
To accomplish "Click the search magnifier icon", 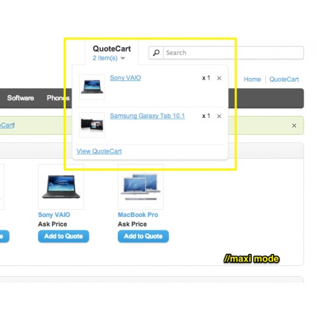I will tap(156, 52).
